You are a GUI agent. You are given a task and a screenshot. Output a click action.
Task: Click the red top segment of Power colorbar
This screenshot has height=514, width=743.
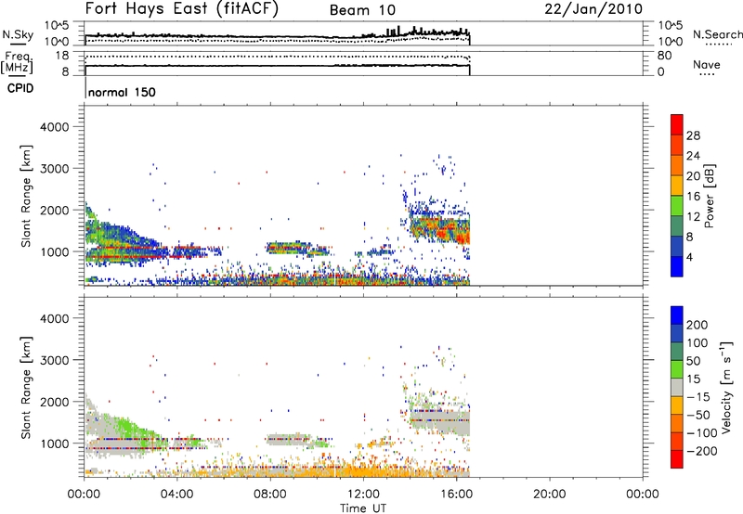point(676,124)
